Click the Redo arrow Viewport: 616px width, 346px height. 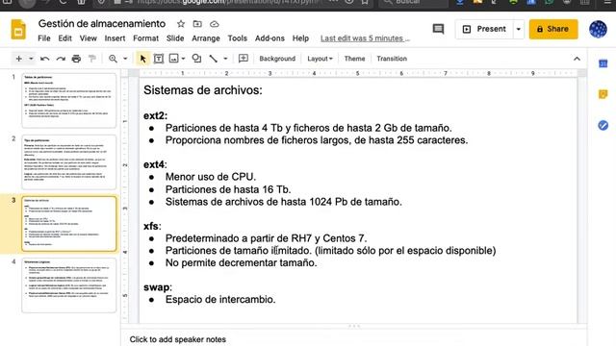pos(61,59)
